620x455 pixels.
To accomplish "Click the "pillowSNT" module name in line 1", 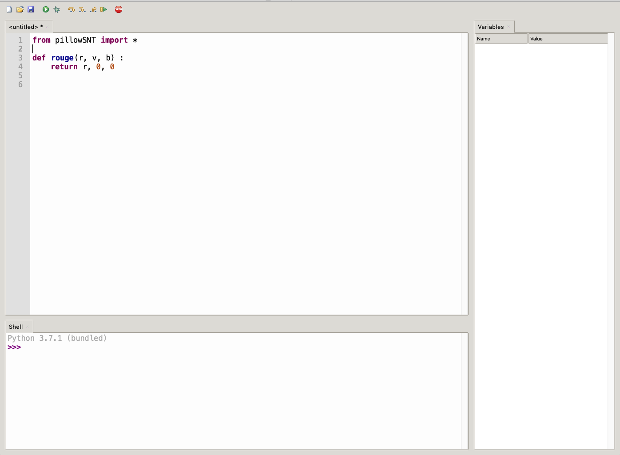I will pyautogui.click(x=76, y=40).
